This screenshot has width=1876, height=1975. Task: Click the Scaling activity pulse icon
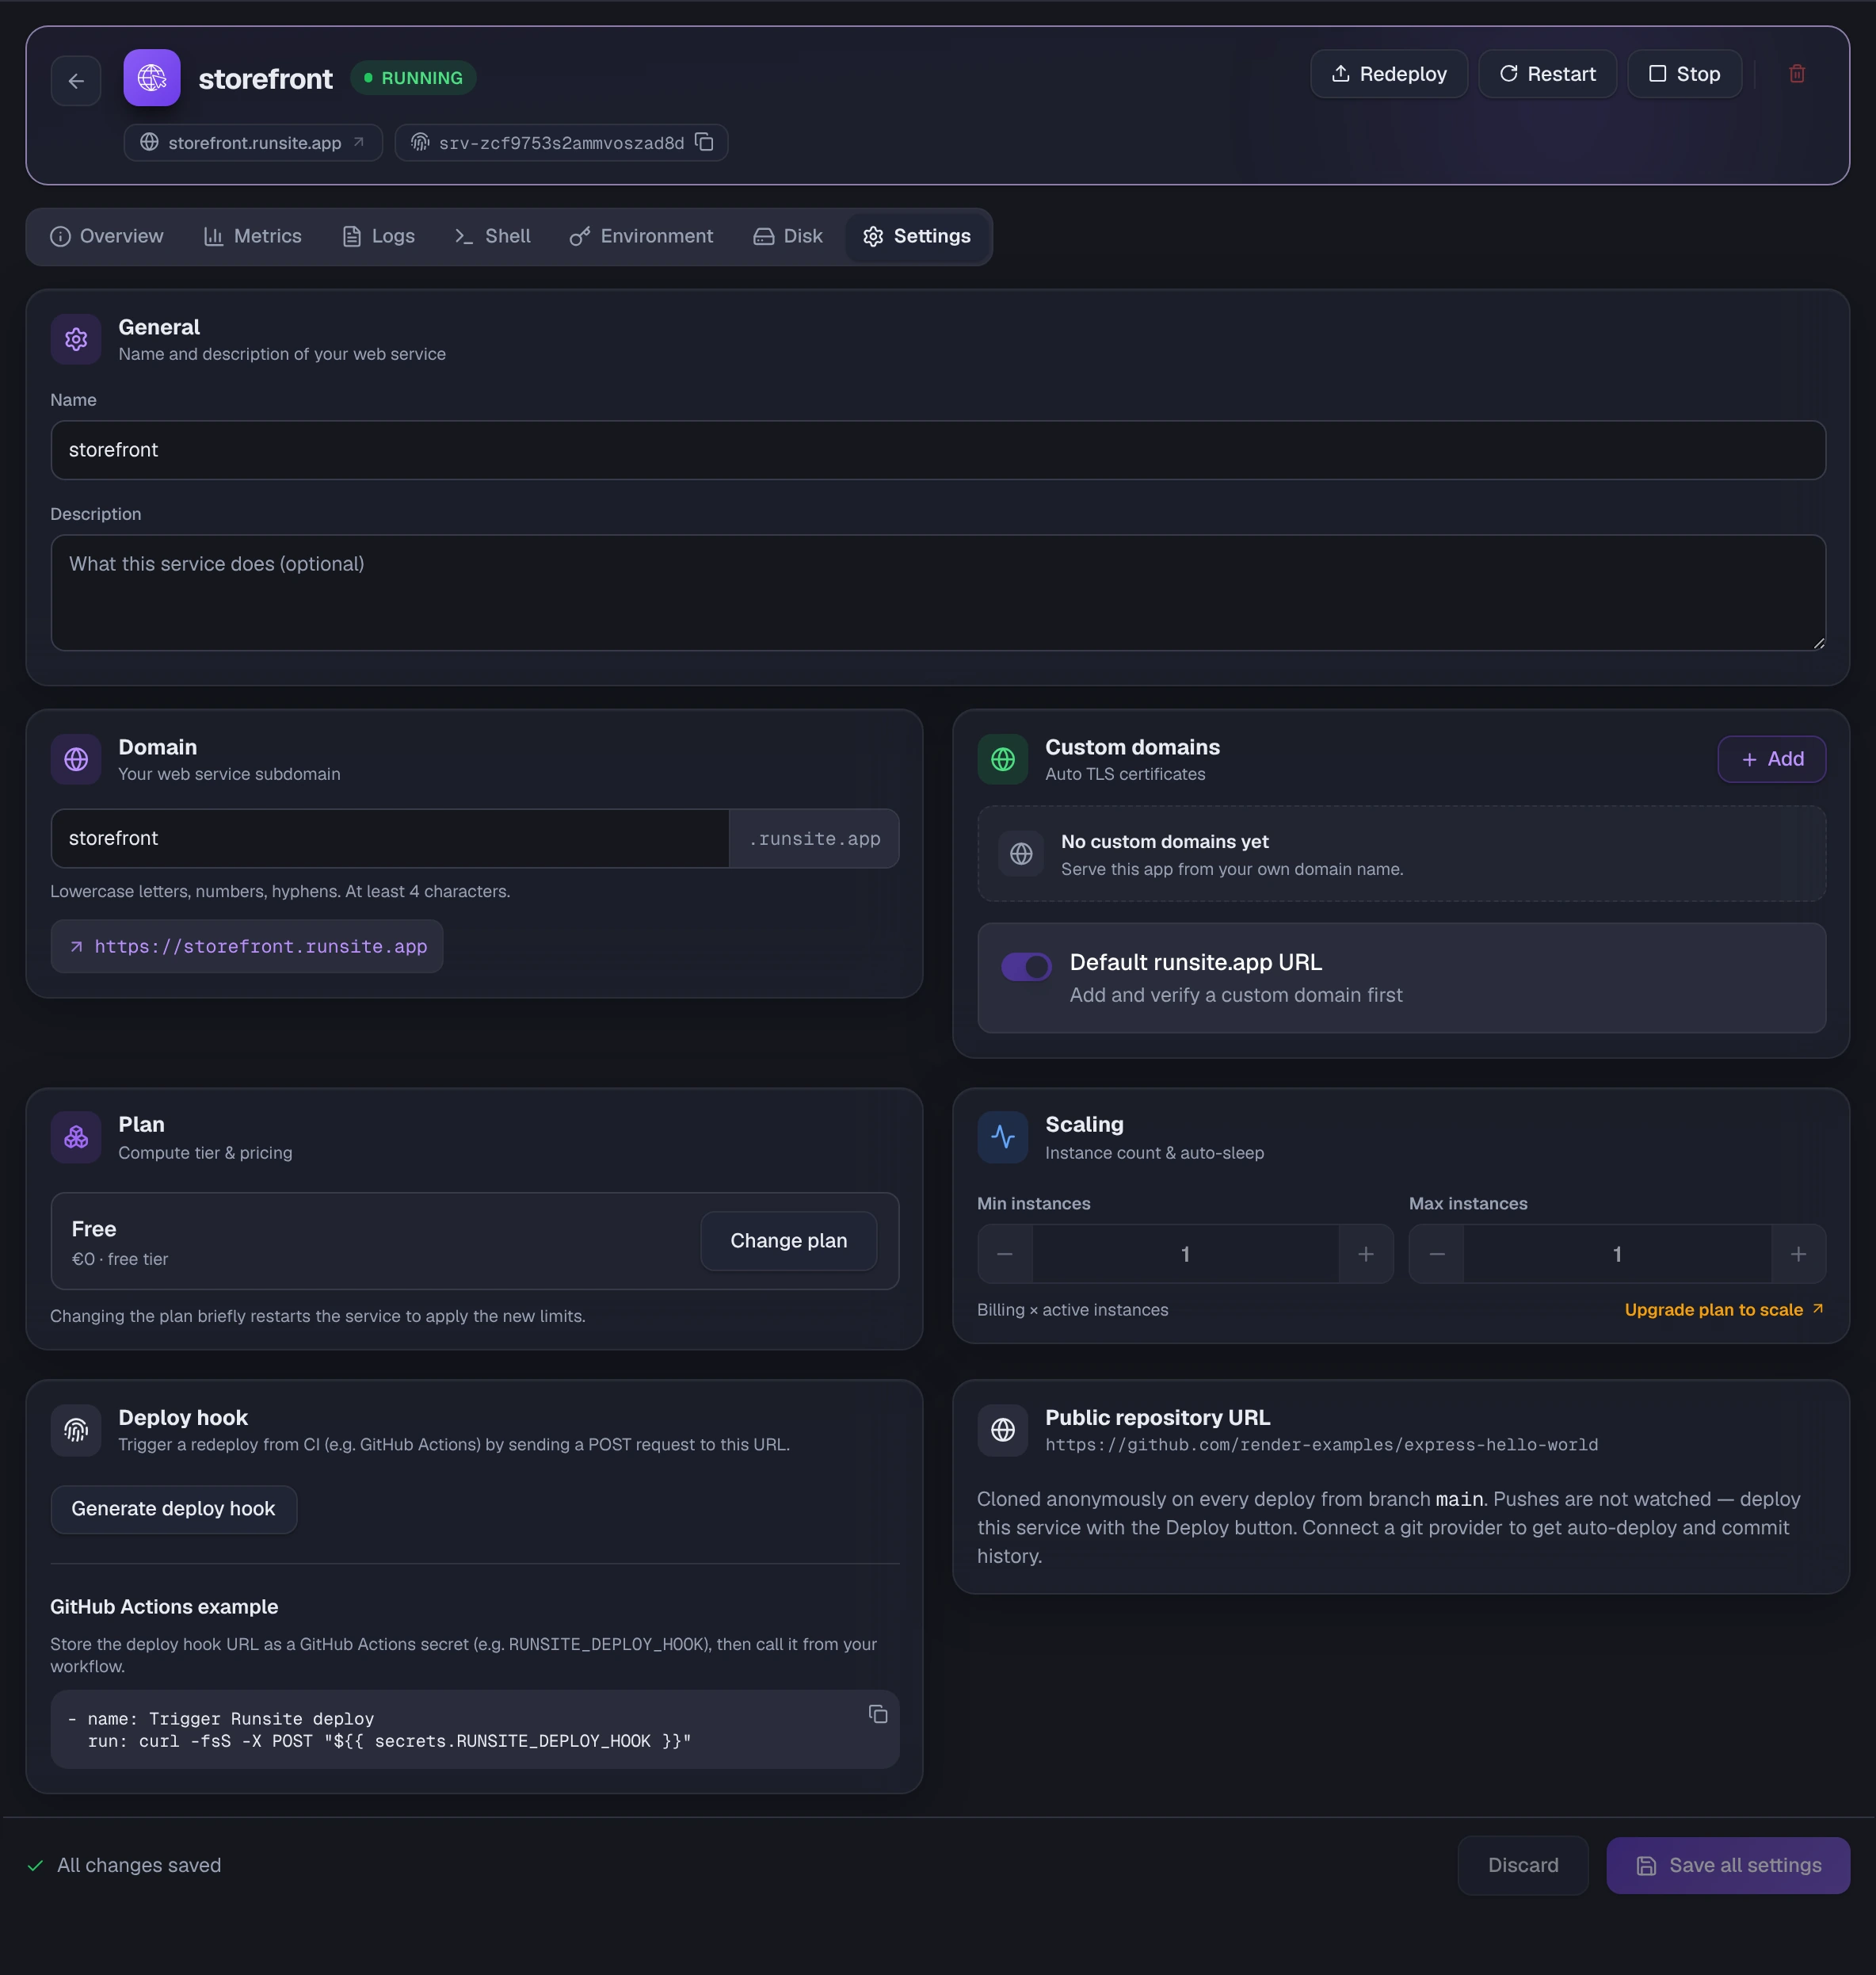(x=1003, y=1137)
